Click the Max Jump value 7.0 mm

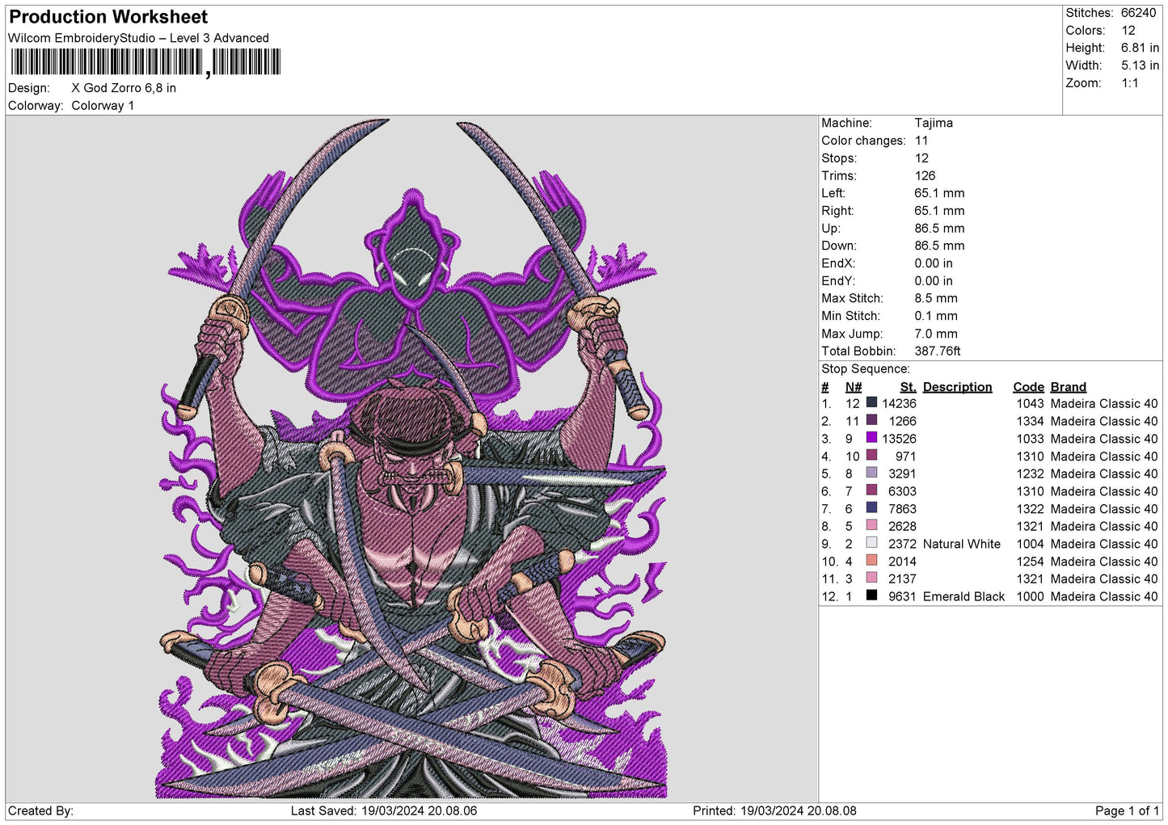[936, 334]
